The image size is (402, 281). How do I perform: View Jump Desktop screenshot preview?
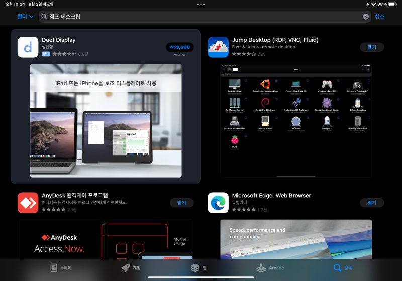click(296, 121)
